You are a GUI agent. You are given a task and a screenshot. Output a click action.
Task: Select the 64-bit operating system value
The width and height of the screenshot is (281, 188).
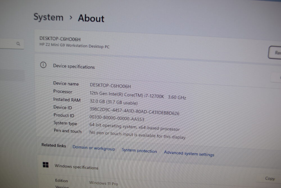point(134,127)
